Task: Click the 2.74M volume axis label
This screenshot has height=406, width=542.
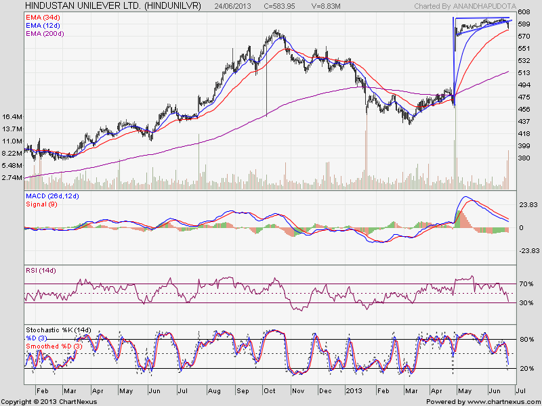Action: click(12, 177)
